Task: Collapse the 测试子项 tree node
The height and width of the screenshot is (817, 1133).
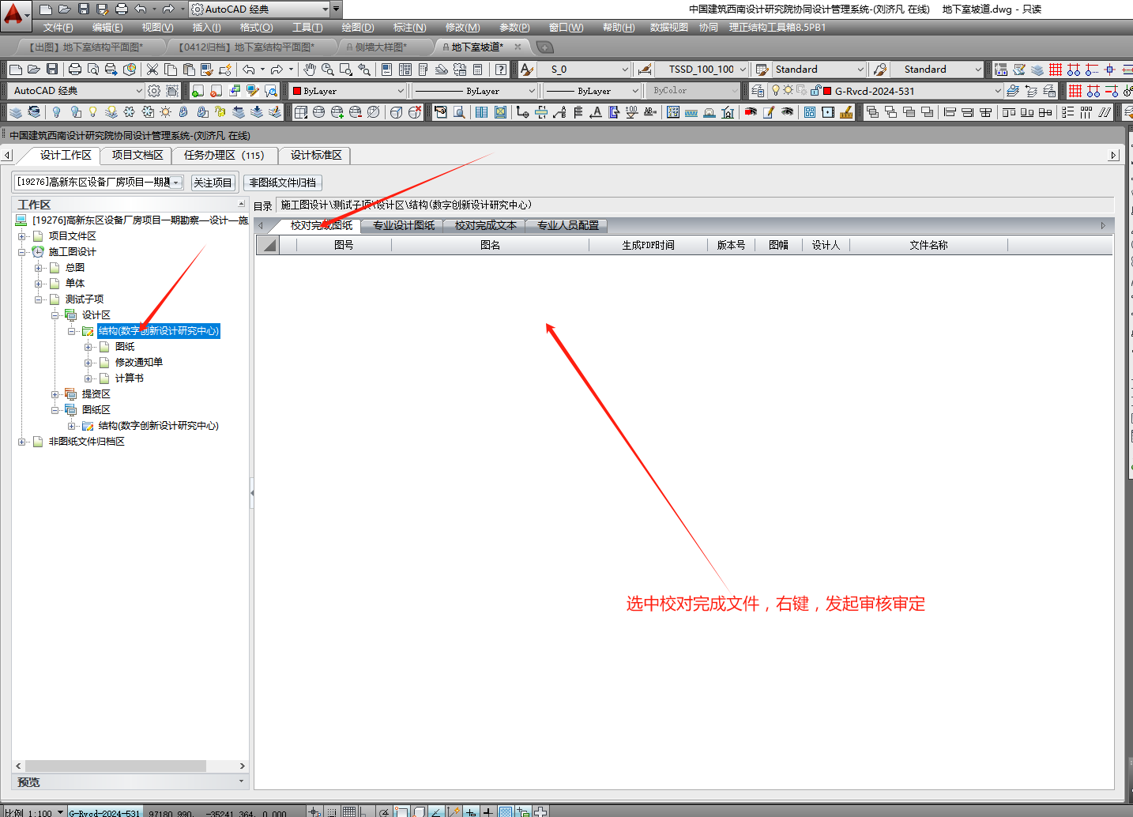Action: (x=38, y=299)
